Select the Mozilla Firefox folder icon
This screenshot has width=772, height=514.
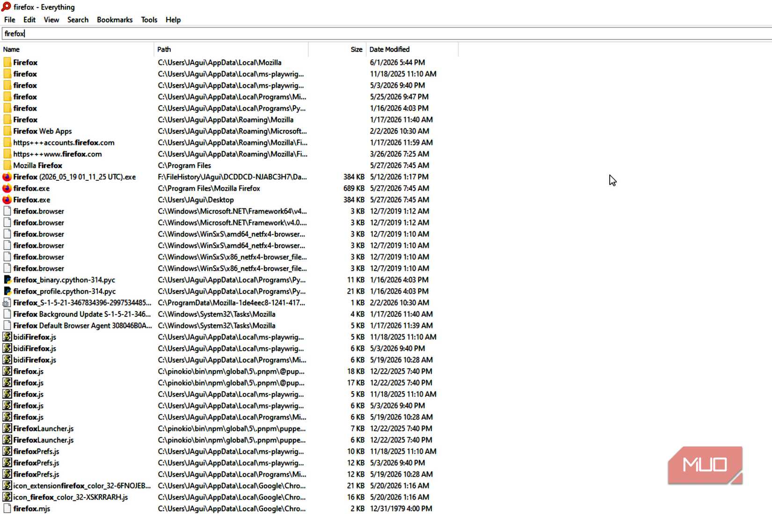(x=7, y=165)
